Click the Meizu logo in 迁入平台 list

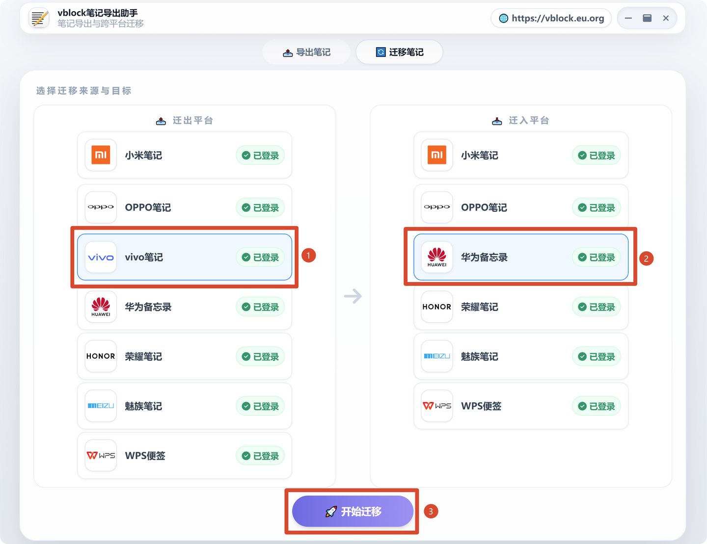(x=437, y=356)
